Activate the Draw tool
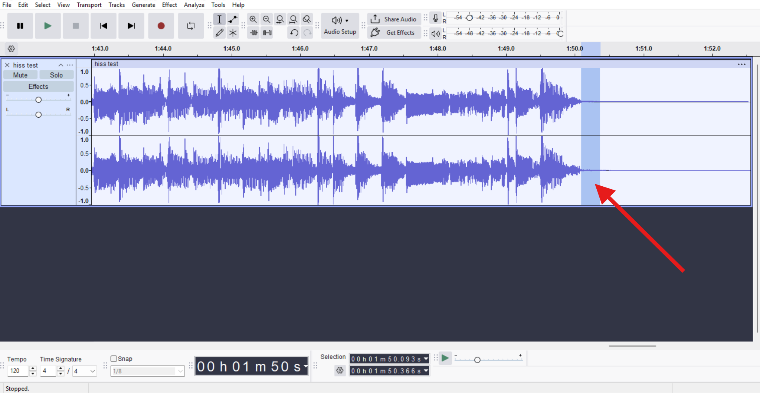Viewport: 760px width, 393px height. (219, 33)
